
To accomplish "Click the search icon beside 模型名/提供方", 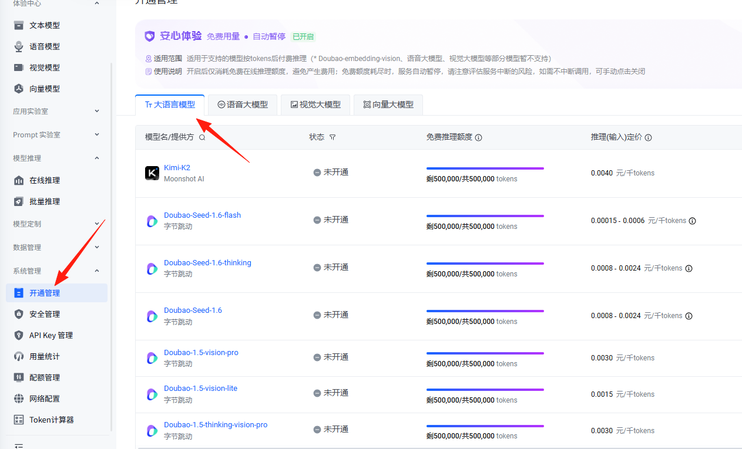I will point(202,137).
